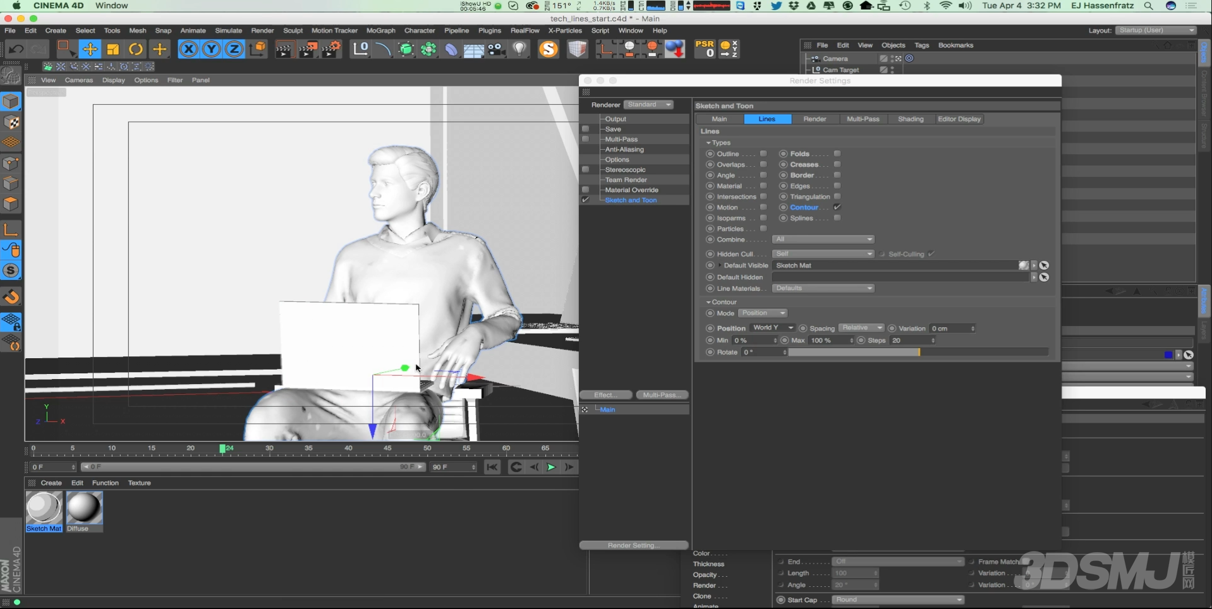Viewport: 1212px width, 609px height.
Task: Open Edit Render Settings gear clapperboard
Action: pyautogui.click(x=332, y=49)
